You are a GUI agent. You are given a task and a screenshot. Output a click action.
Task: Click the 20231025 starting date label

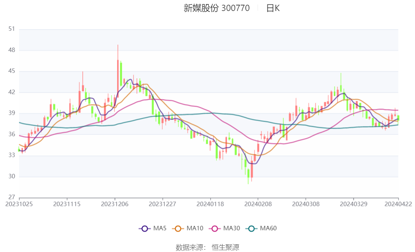click(19, 204)
